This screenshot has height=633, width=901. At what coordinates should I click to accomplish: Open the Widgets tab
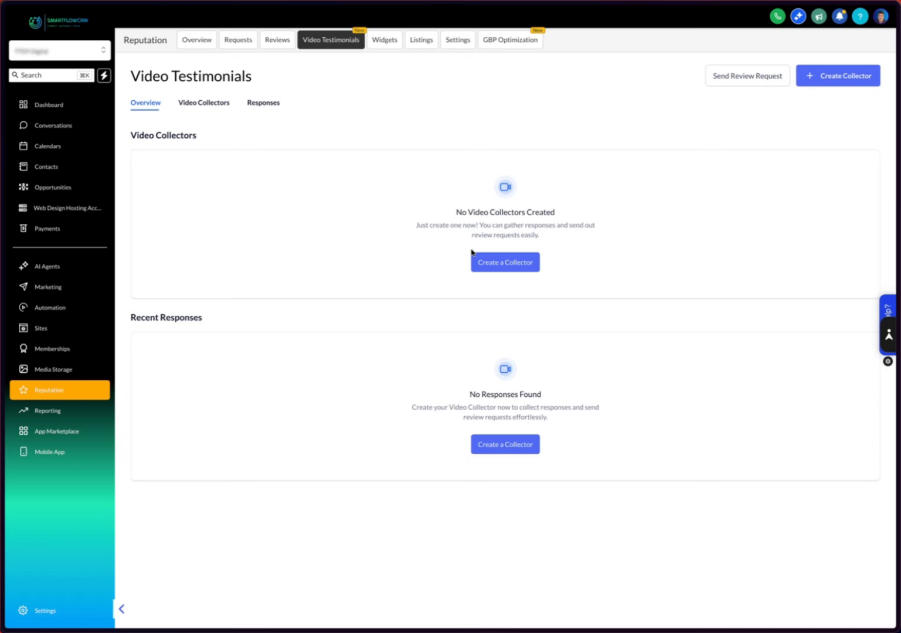tap(385, 40)
